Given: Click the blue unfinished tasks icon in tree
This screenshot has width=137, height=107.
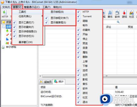Looking at the screenshot, I should pyautogui.click(x=7, y=39).
